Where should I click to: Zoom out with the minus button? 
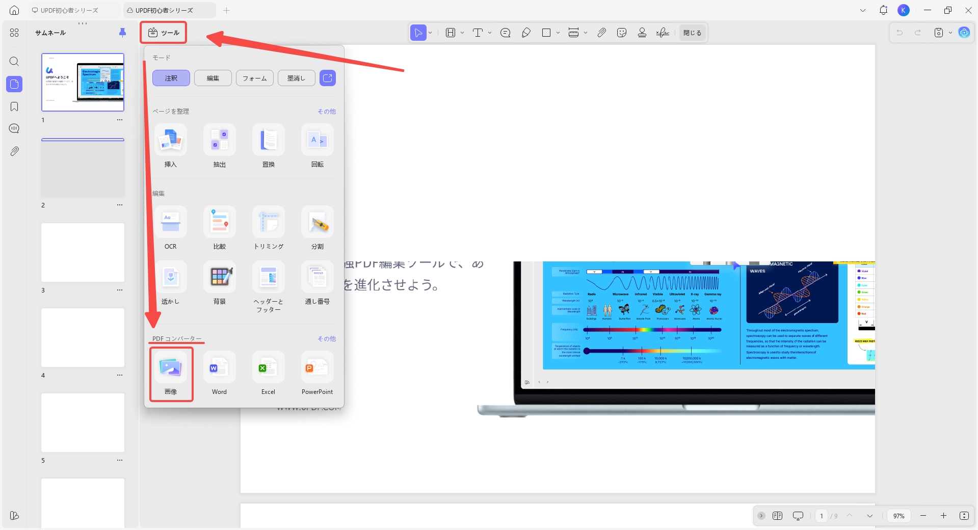point(923,516)
